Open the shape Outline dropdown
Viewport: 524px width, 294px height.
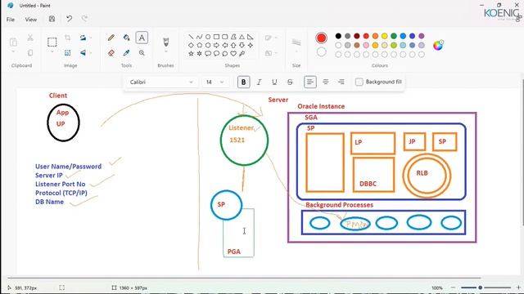point(271,38)
